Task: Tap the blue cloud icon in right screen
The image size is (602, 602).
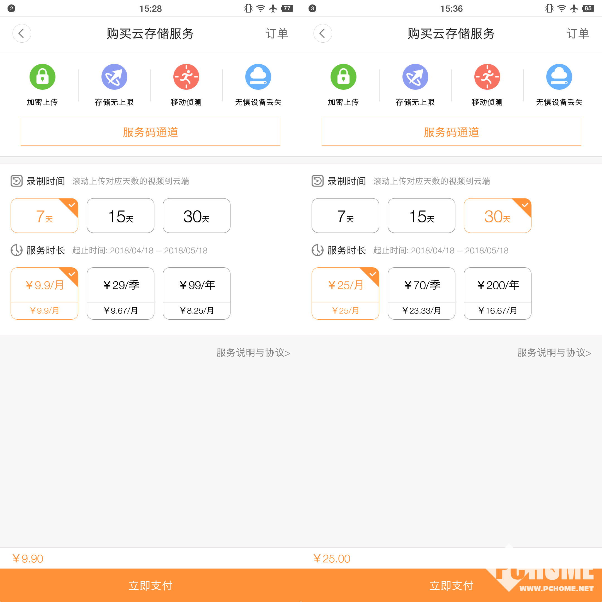Action: [x=559, y=77]
